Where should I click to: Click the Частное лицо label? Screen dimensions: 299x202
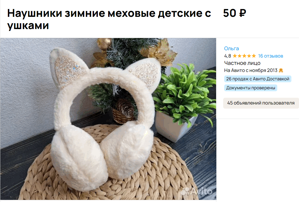point(242,63)
